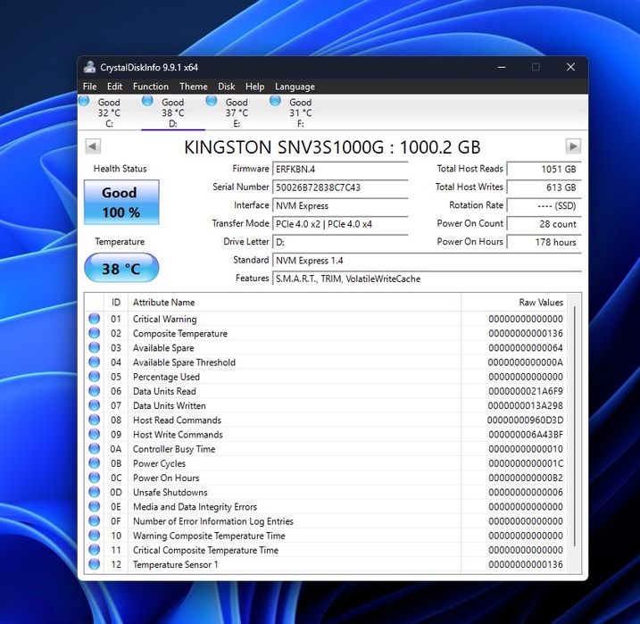The height and width of the screenshot is (624, 640).
Task: Click the Interface field NVM Express
Action: [x=340, y=205]
